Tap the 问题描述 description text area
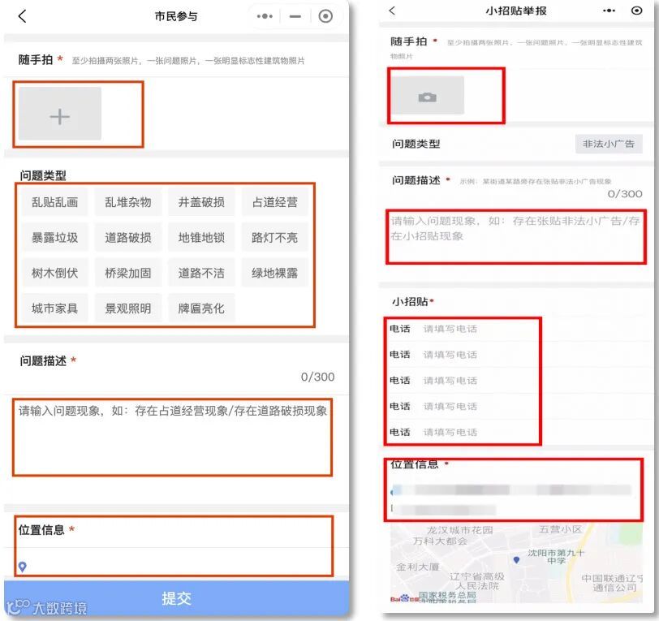This screenshot has width=659, height=621. [x=174, y=434]
